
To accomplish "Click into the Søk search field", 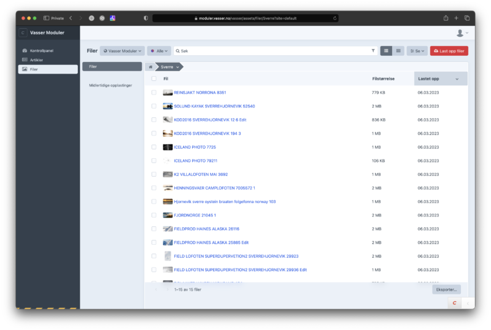I will 270,51.
